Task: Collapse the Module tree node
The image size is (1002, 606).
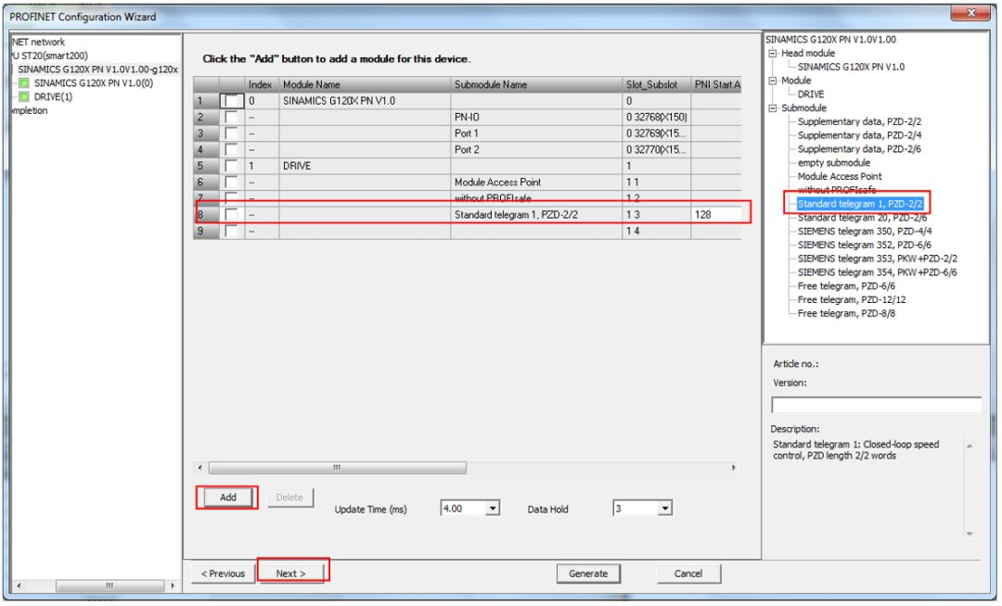Action: pos(773,81)
